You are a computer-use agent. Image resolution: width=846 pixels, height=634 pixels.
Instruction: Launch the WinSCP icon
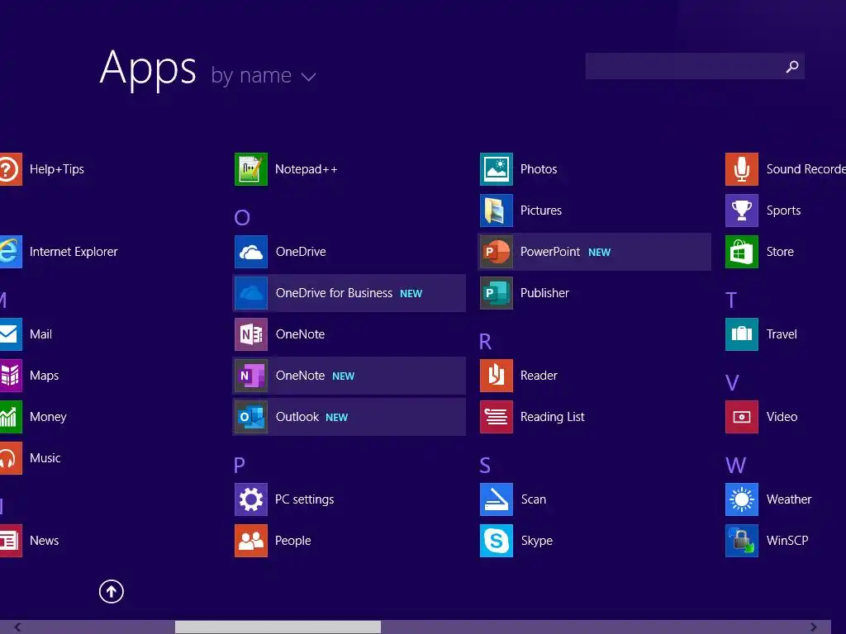point(742,541)
